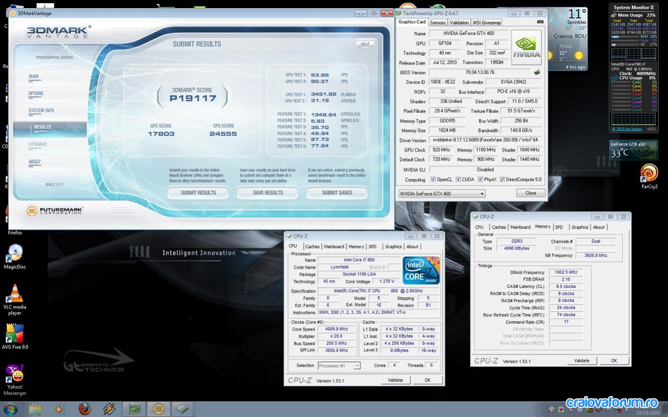Open the SPD tab in the CPU-Z memory window
668x417 pixels.
[x=559, y=227]
